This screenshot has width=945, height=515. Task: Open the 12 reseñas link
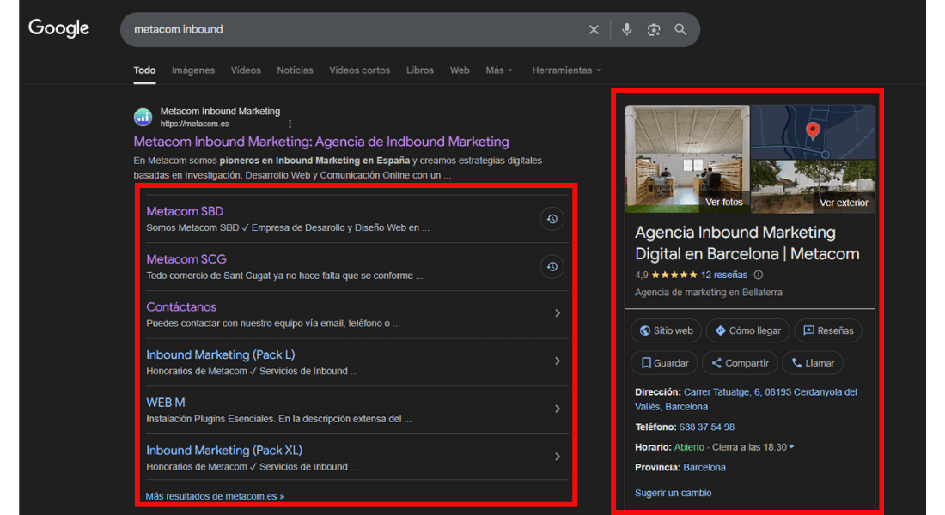tap(724, 275)
